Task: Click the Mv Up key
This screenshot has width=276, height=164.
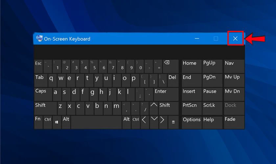Action: point(234,80)
